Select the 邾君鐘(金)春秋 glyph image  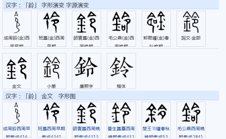[x=156, y=22]
